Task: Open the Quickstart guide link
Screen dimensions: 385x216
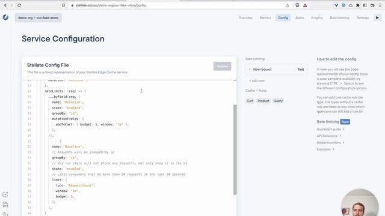Action: 330,129
